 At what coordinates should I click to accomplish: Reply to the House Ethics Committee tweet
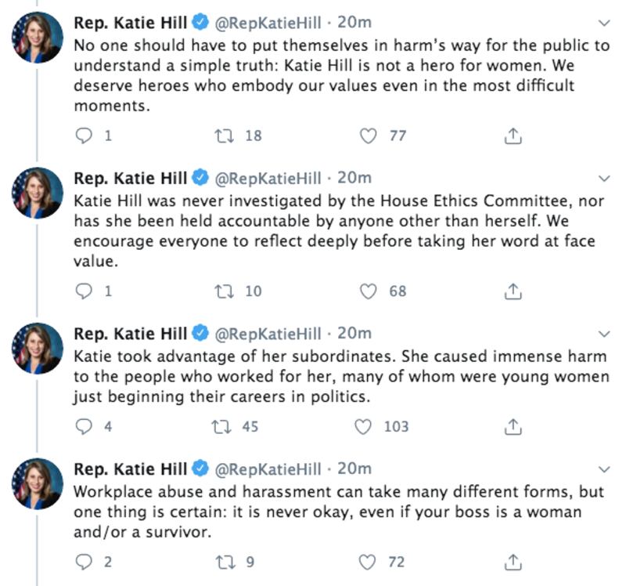(84, 291)
